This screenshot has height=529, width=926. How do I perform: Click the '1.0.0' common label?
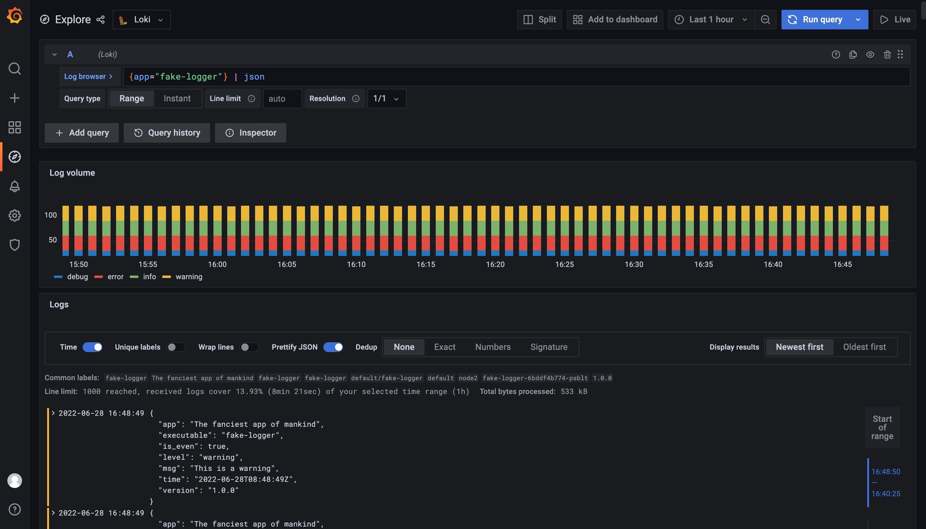pos(602,378)
